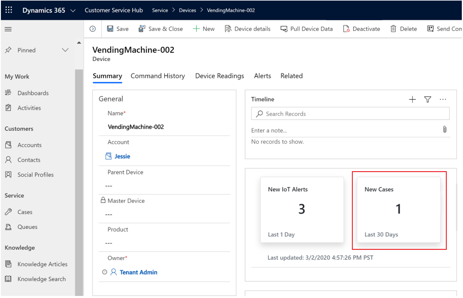Go to Devices in the breadcrumb
463x298 pixels.
tap(187, 10)
